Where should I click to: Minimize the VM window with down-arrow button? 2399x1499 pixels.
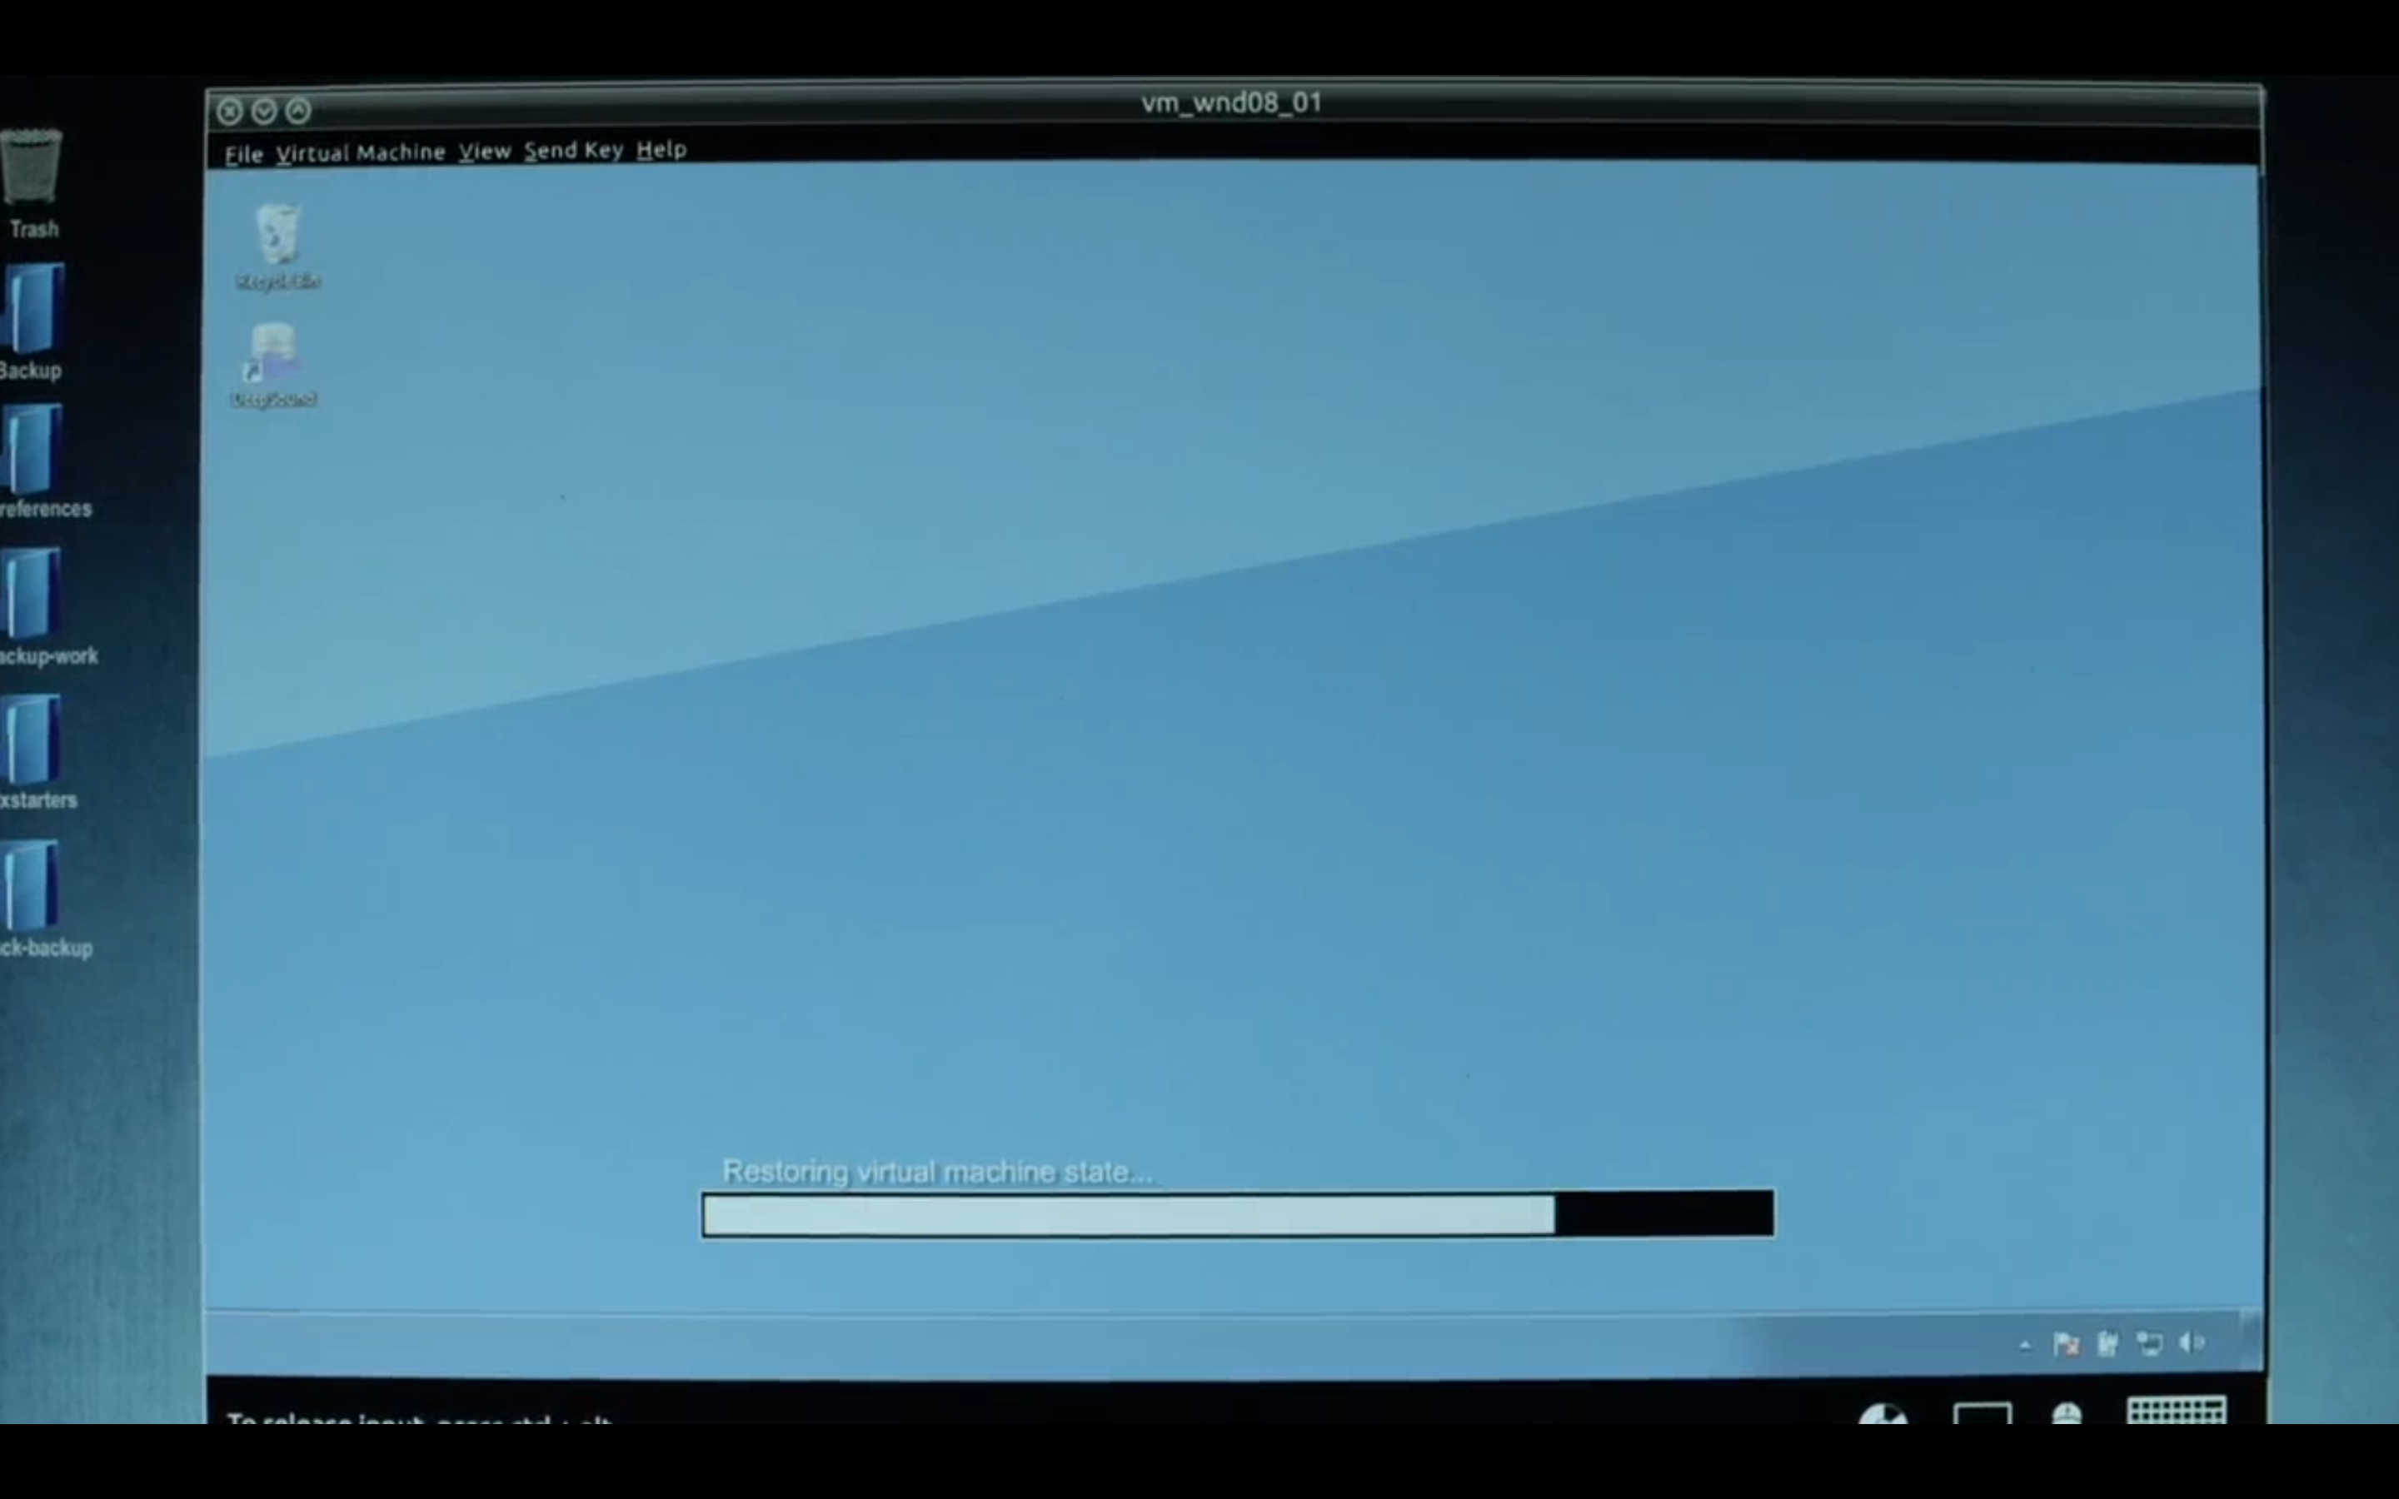click(x=264, y=111)
